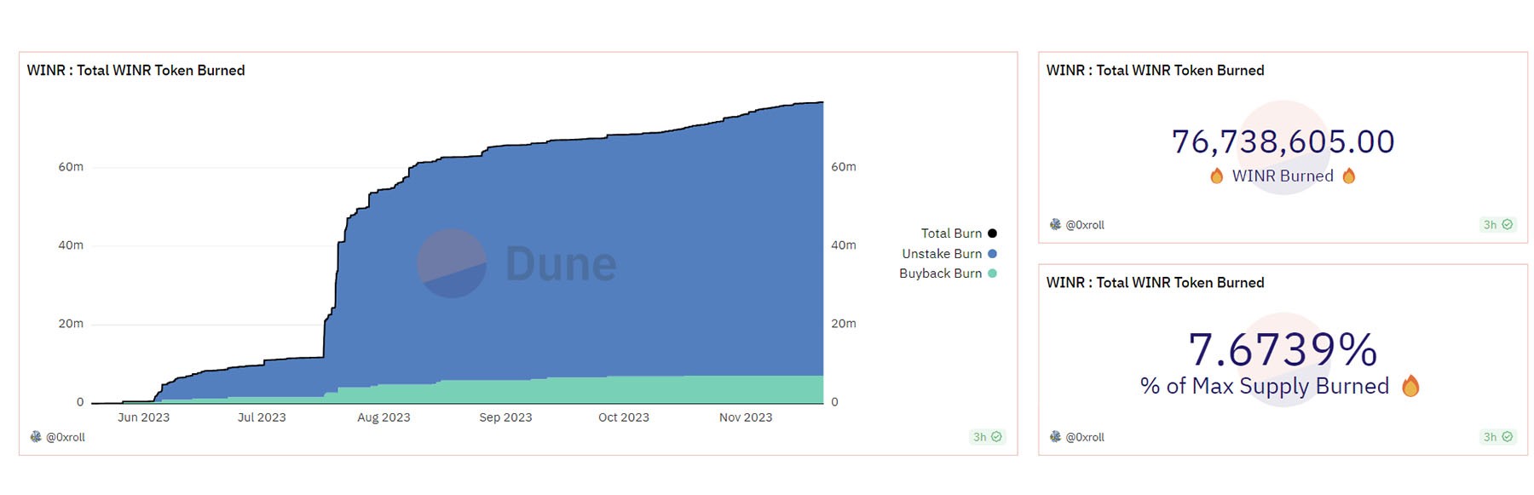Click the check-circle icon on the Max Supply 3h badge

(1507, 437)
